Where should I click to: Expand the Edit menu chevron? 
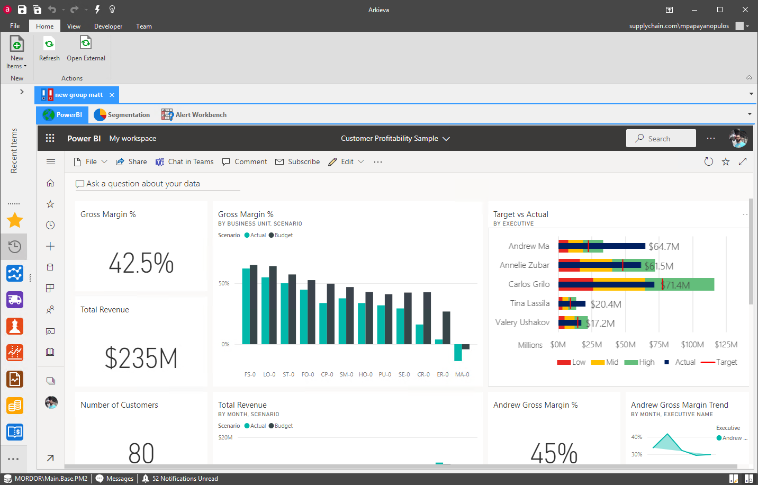(361, 161)
